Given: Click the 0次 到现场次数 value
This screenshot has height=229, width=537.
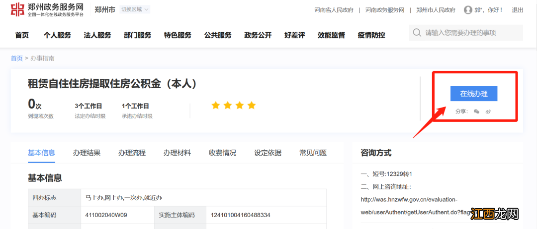Looking at the screenshot, I should [35, 104].
